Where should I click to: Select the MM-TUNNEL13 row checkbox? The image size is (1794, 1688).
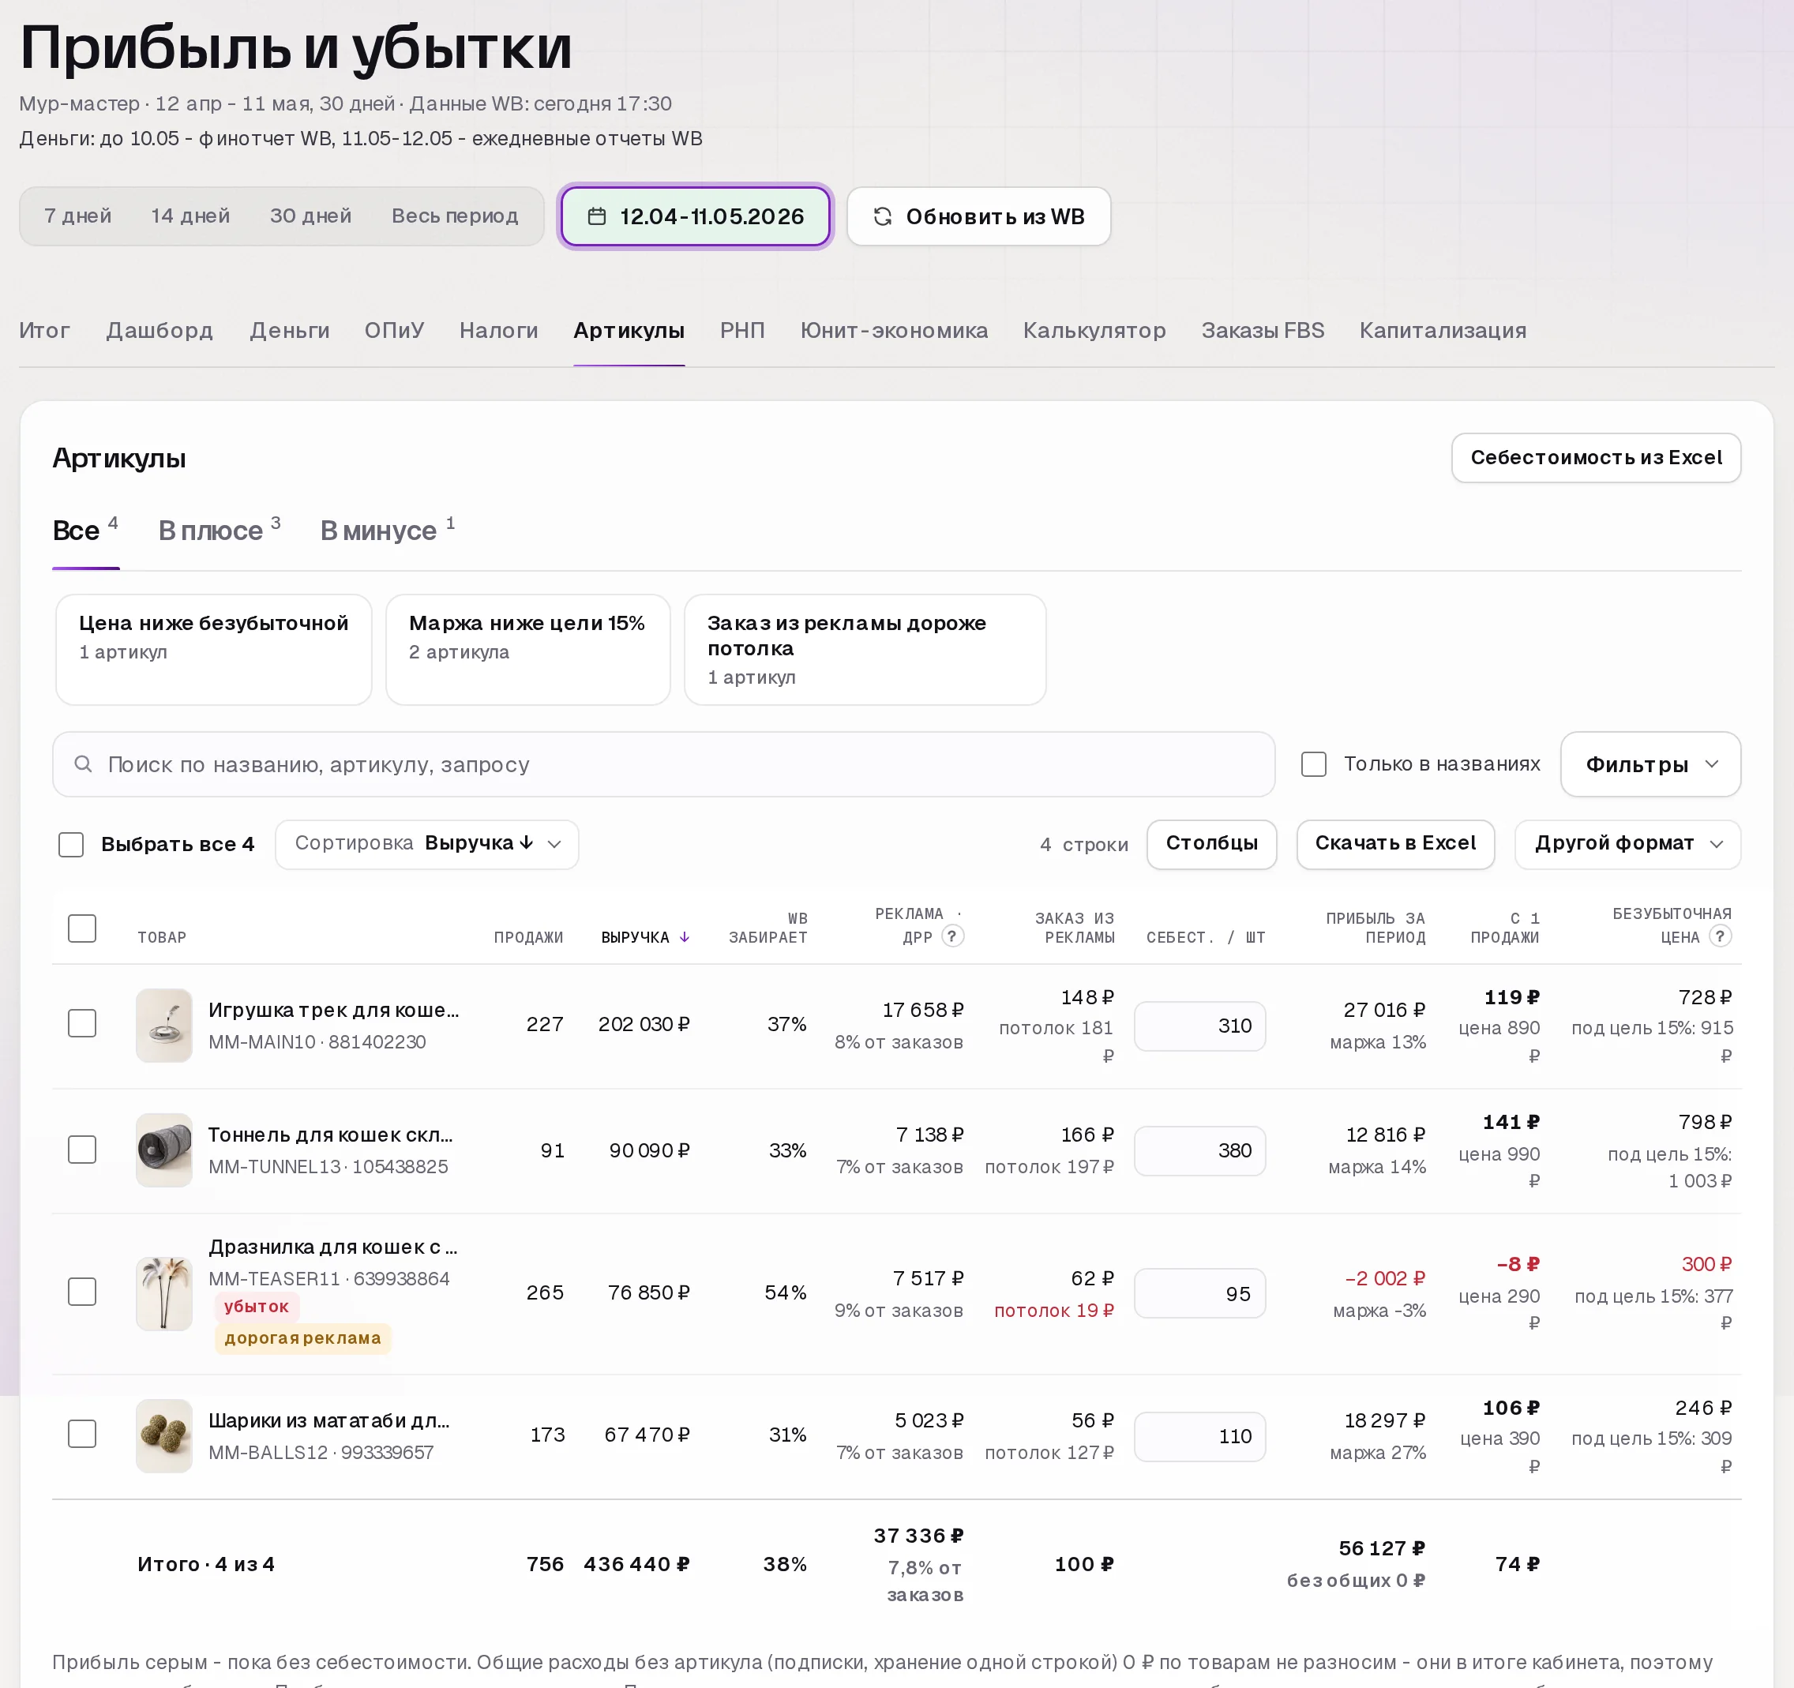(82, 1150)
